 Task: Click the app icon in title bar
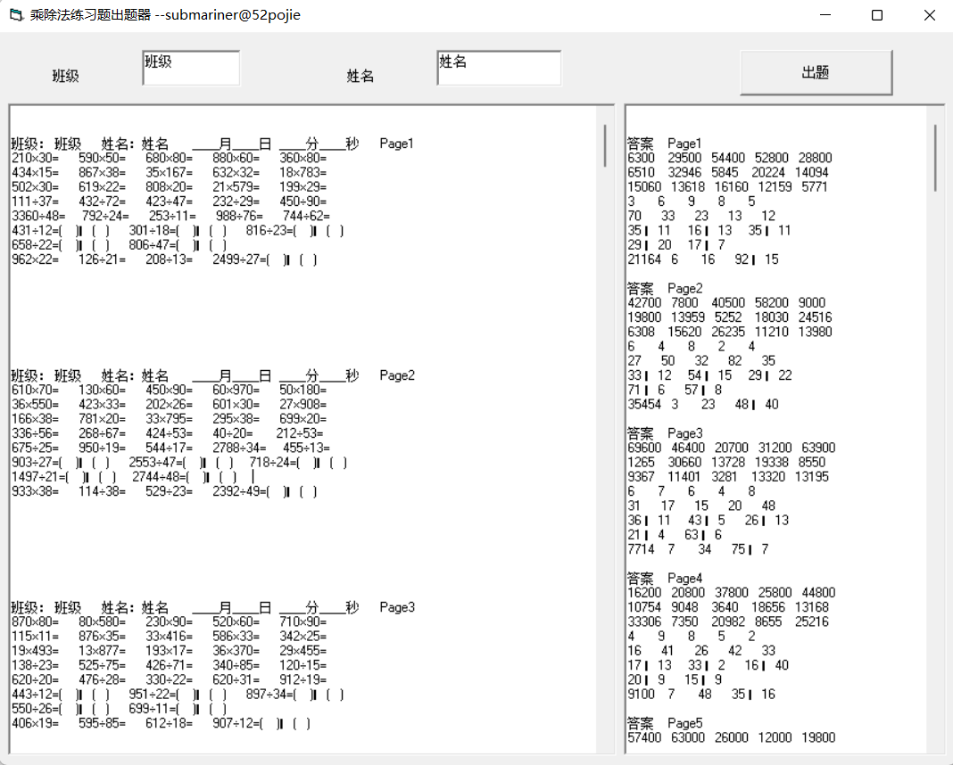(x=16, y=14)
